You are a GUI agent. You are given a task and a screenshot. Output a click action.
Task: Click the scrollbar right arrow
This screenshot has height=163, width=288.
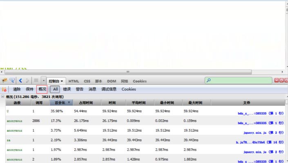(x=282, y=72)
